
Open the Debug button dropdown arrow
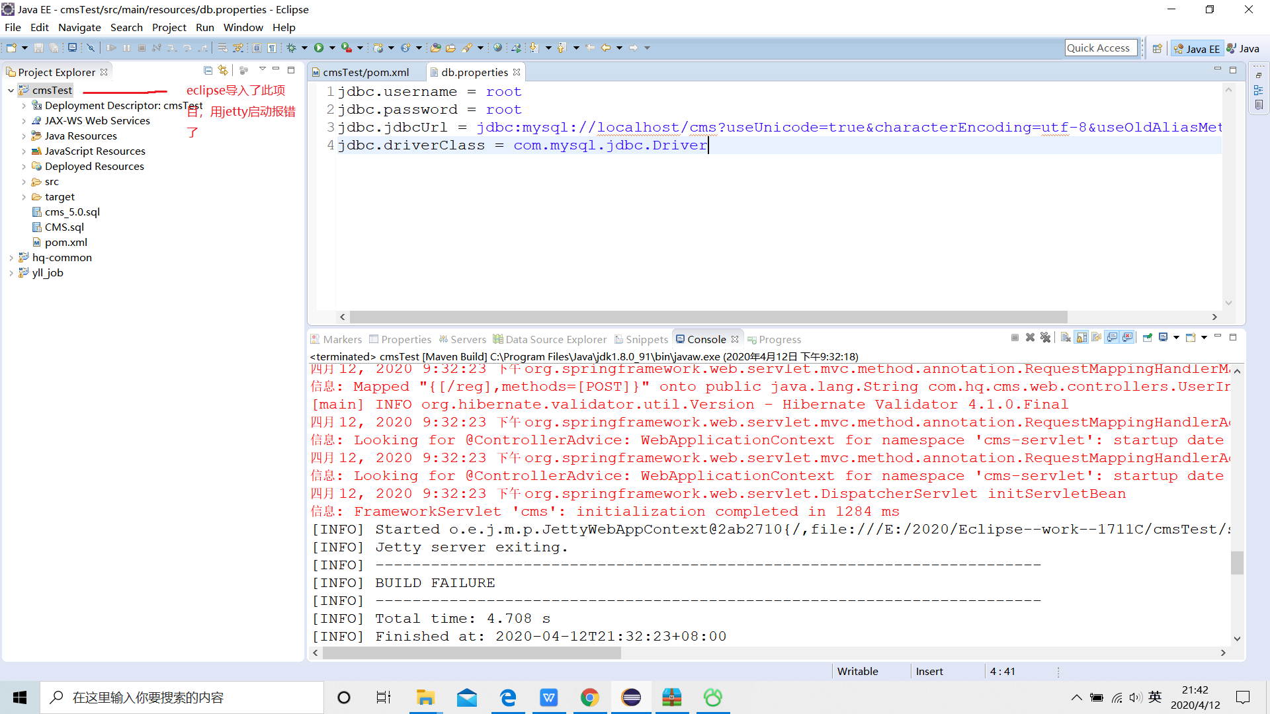pyautogui.click(x=304, y=48)
